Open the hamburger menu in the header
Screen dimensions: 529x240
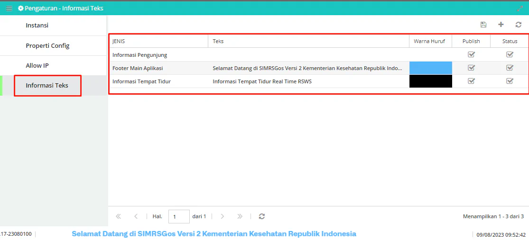pyautogui.click(x=9, y=8)
